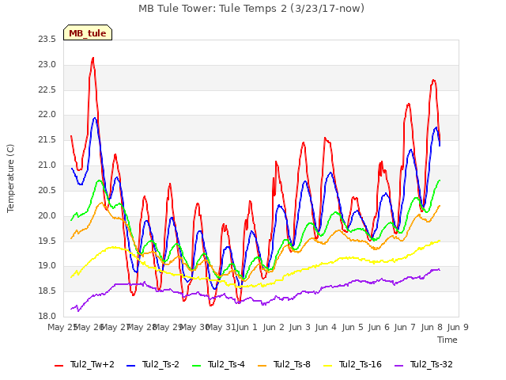Click the 20.0 y-axis tick label
Viewport: 506px width, 380px height.
coord(47,215)
